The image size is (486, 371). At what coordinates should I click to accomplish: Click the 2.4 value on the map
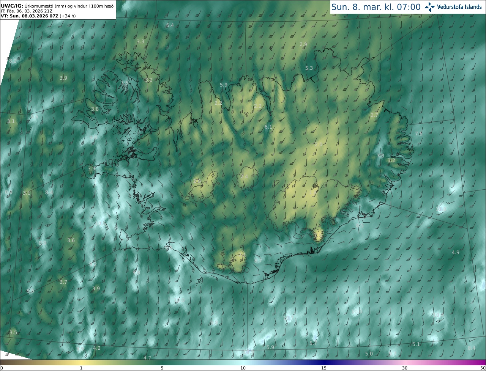tap(244, 177)
